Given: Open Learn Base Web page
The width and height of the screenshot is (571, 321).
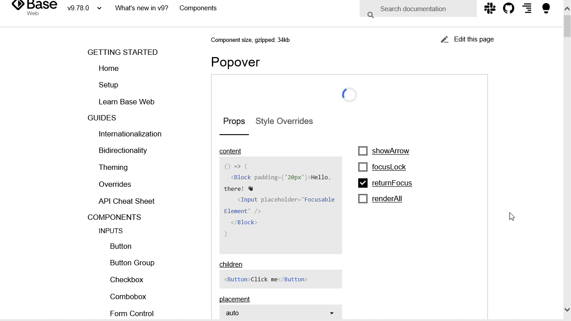Looking at the screenshot, I should pos(126,102).
